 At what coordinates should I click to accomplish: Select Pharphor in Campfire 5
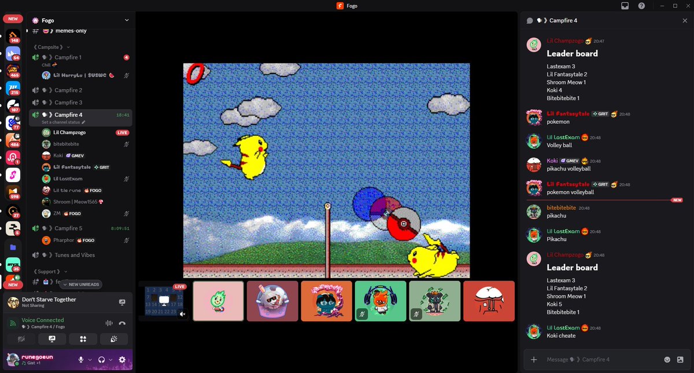86,240
